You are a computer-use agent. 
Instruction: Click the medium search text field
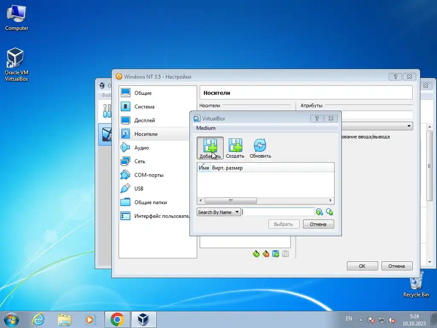pos(278,212)
